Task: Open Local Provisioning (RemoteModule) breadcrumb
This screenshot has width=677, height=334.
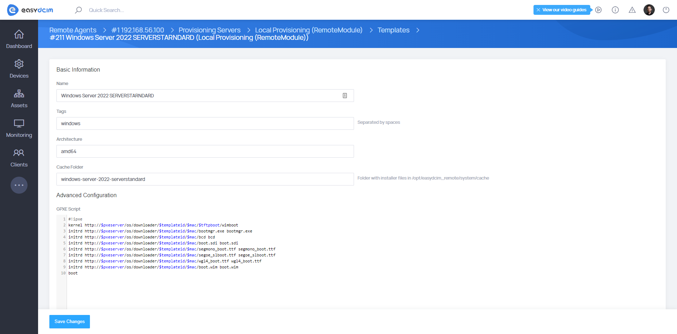Action: point(309,30)
